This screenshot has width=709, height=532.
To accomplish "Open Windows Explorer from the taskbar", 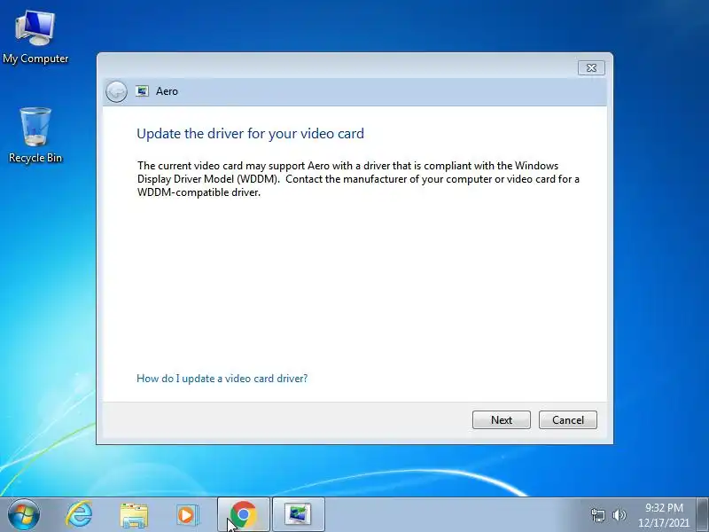I will (x=134, y=515).
